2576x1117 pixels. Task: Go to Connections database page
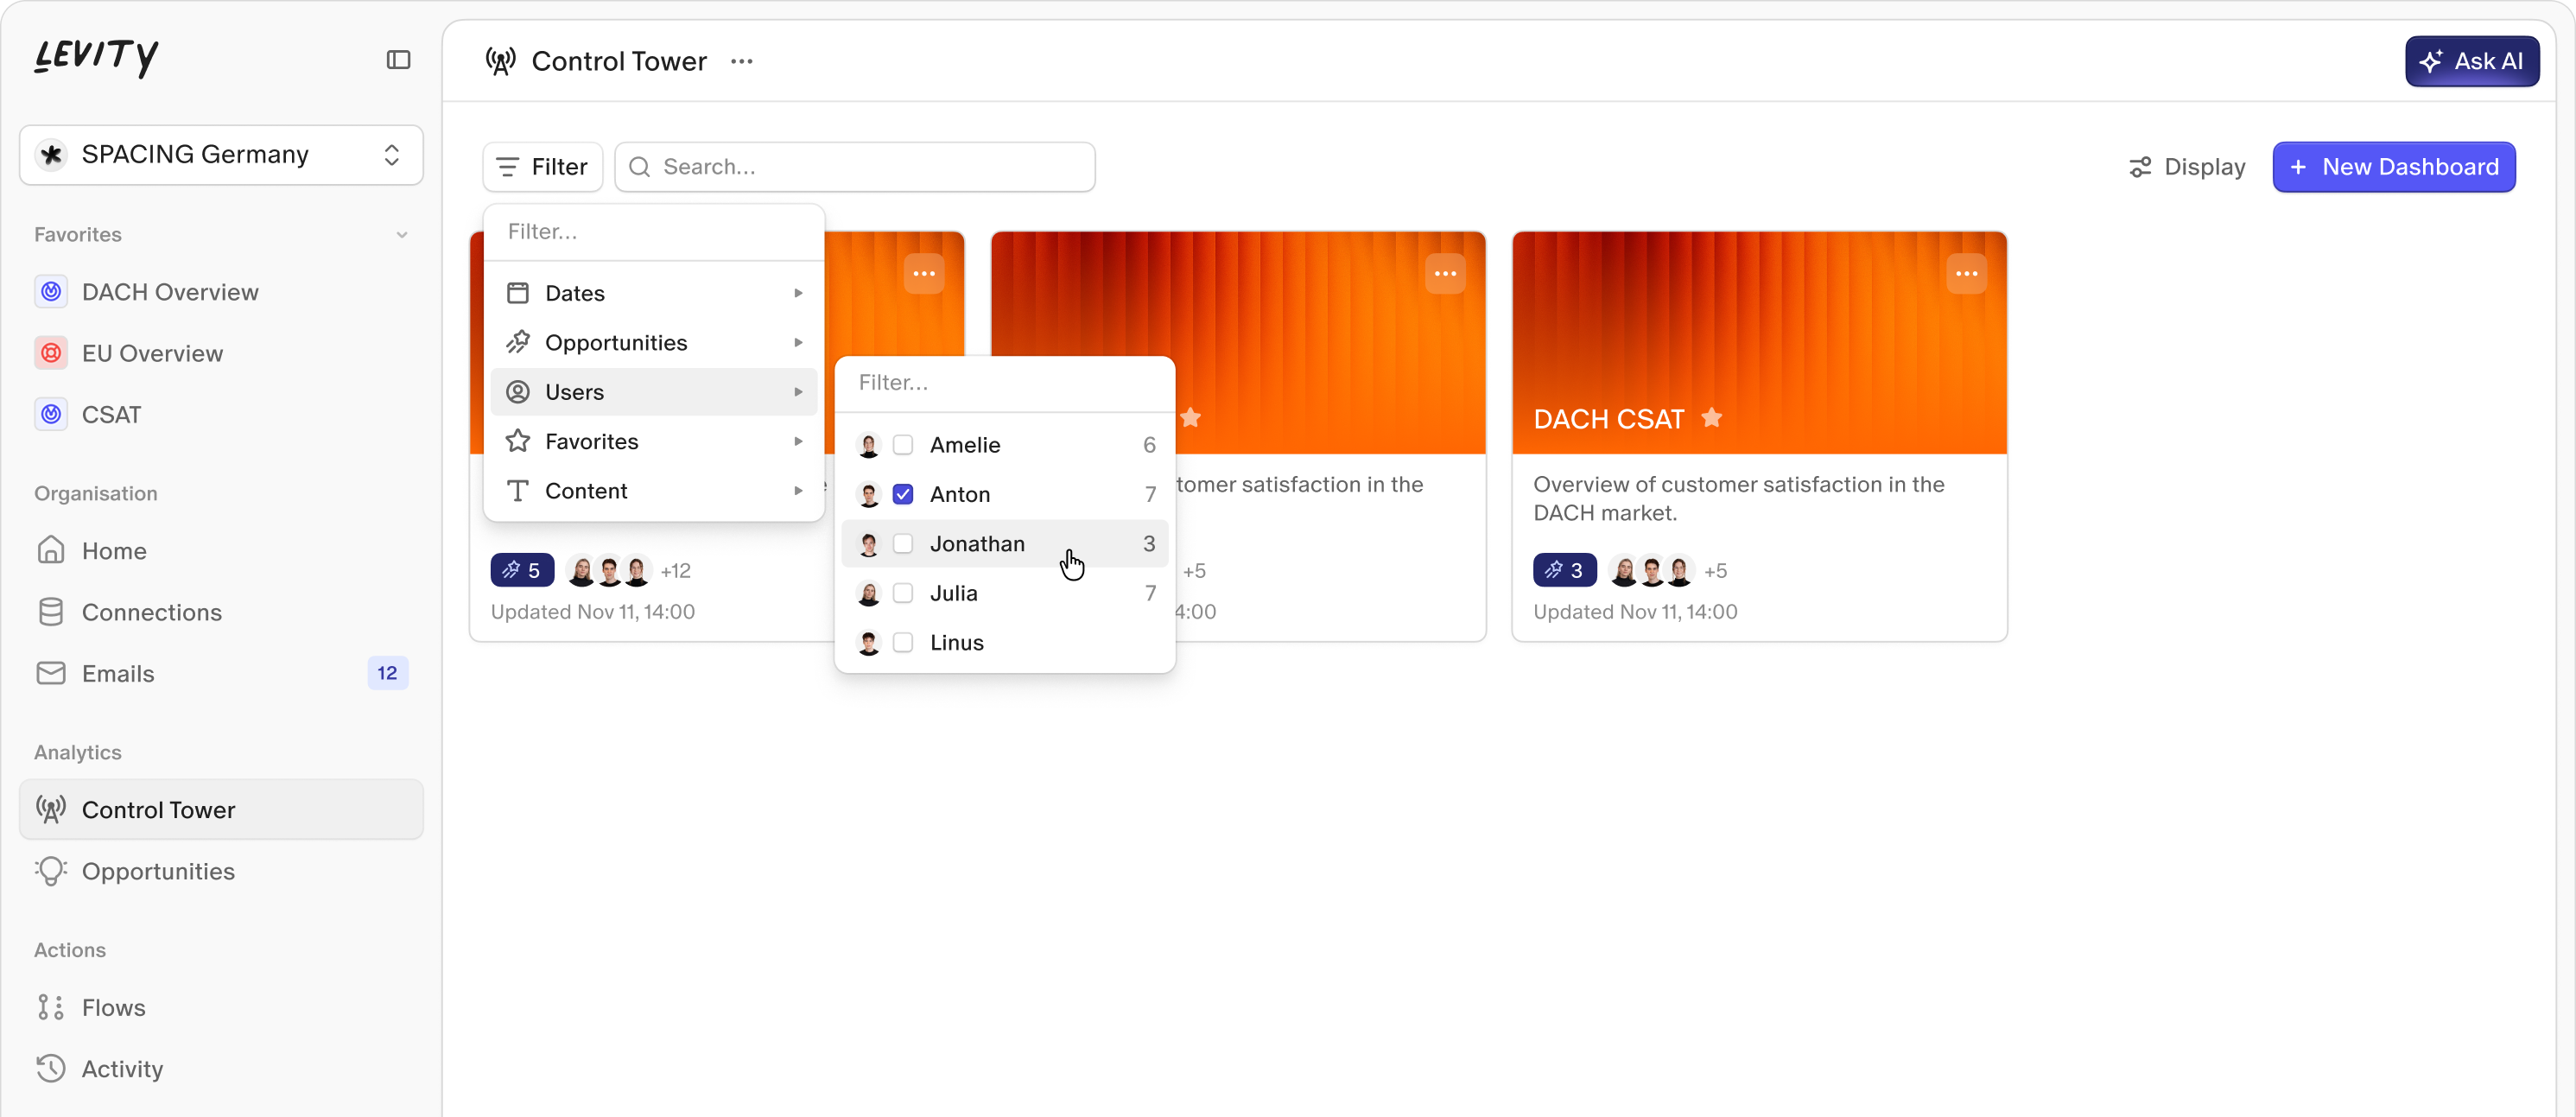pos(151,612)
